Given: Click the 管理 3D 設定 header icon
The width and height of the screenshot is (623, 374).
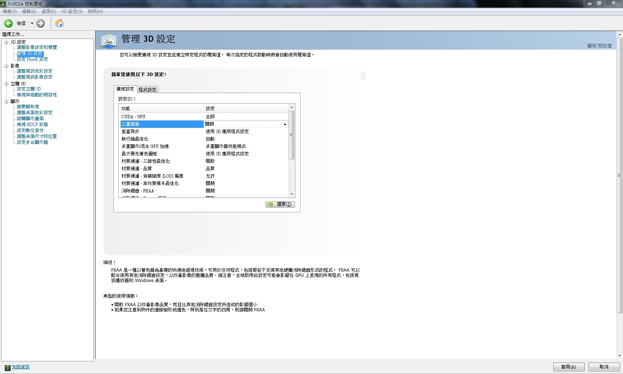Looking at the screenshot, I should pyautogui.click(x=109, y=40).
